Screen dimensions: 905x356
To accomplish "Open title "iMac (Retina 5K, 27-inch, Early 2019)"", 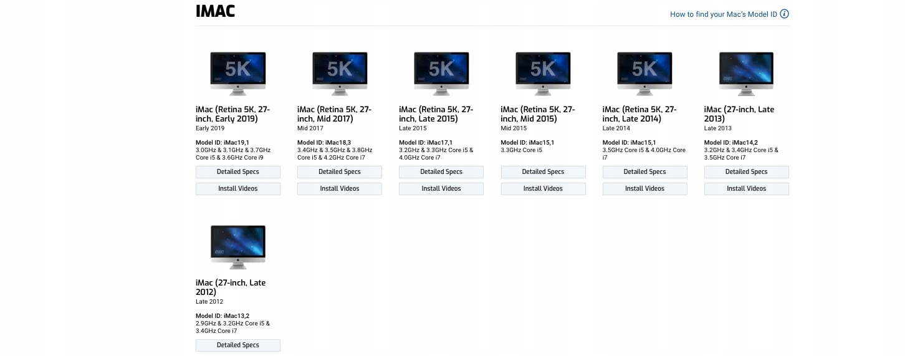I will [x=232, y=114].
